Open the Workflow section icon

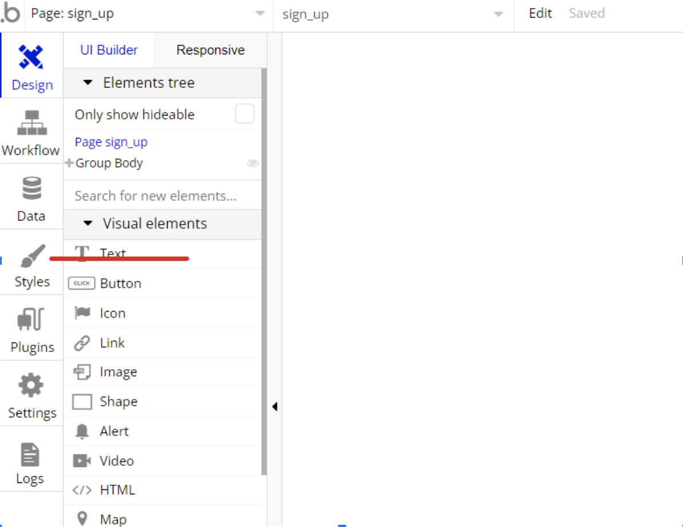[31, 122]
